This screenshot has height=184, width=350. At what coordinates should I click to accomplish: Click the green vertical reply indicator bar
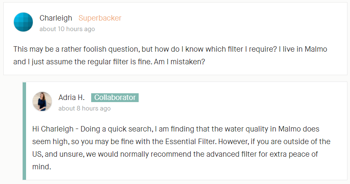pyautogui.click(x=24, y=131)
